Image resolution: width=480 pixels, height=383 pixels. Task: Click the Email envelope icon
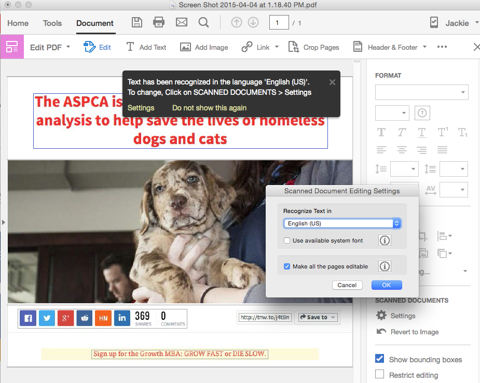(182, 22)
